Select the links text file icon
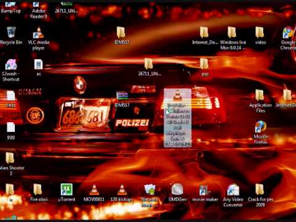The height and width of the screenshot is (222, 296). (10, 99)
